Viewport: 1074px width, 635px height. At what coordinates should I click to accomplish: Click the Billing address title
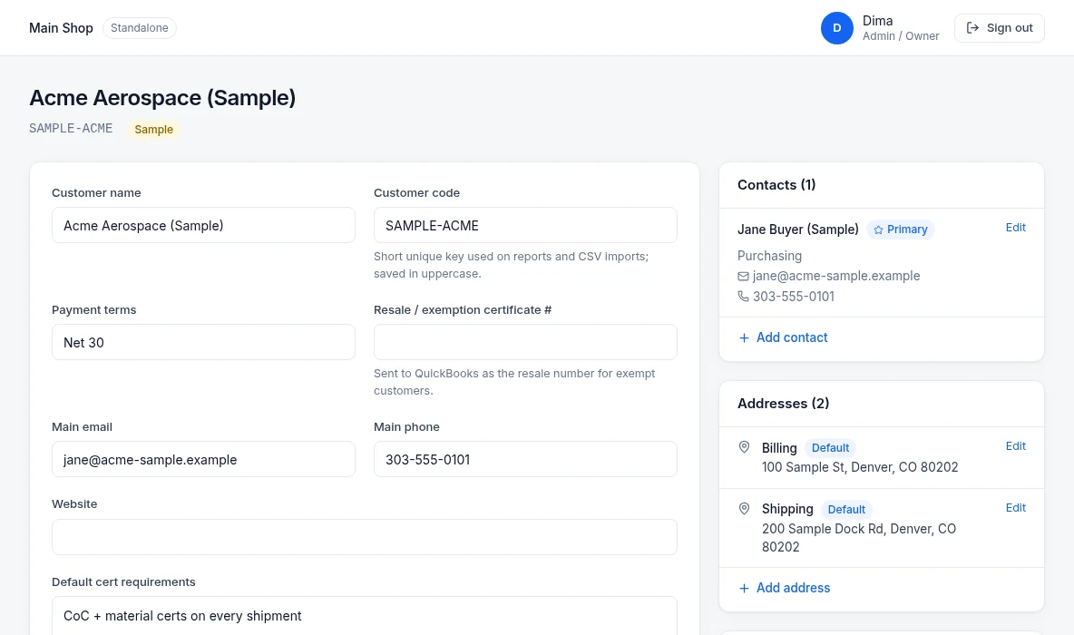[779, 448]
